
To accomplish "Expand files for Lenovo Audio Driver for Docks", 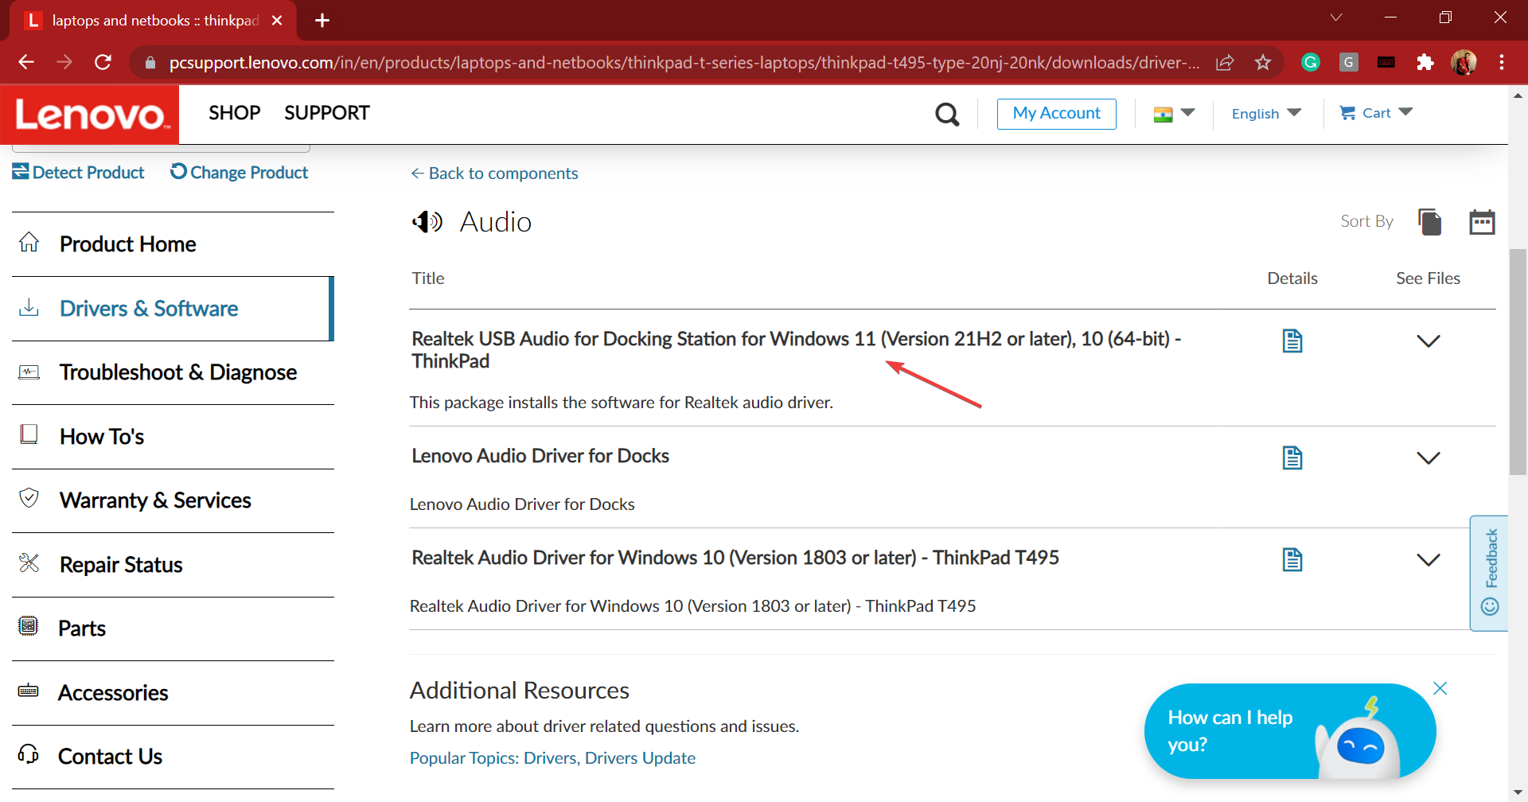I will pyautogui.click(x=1429, y=458).
